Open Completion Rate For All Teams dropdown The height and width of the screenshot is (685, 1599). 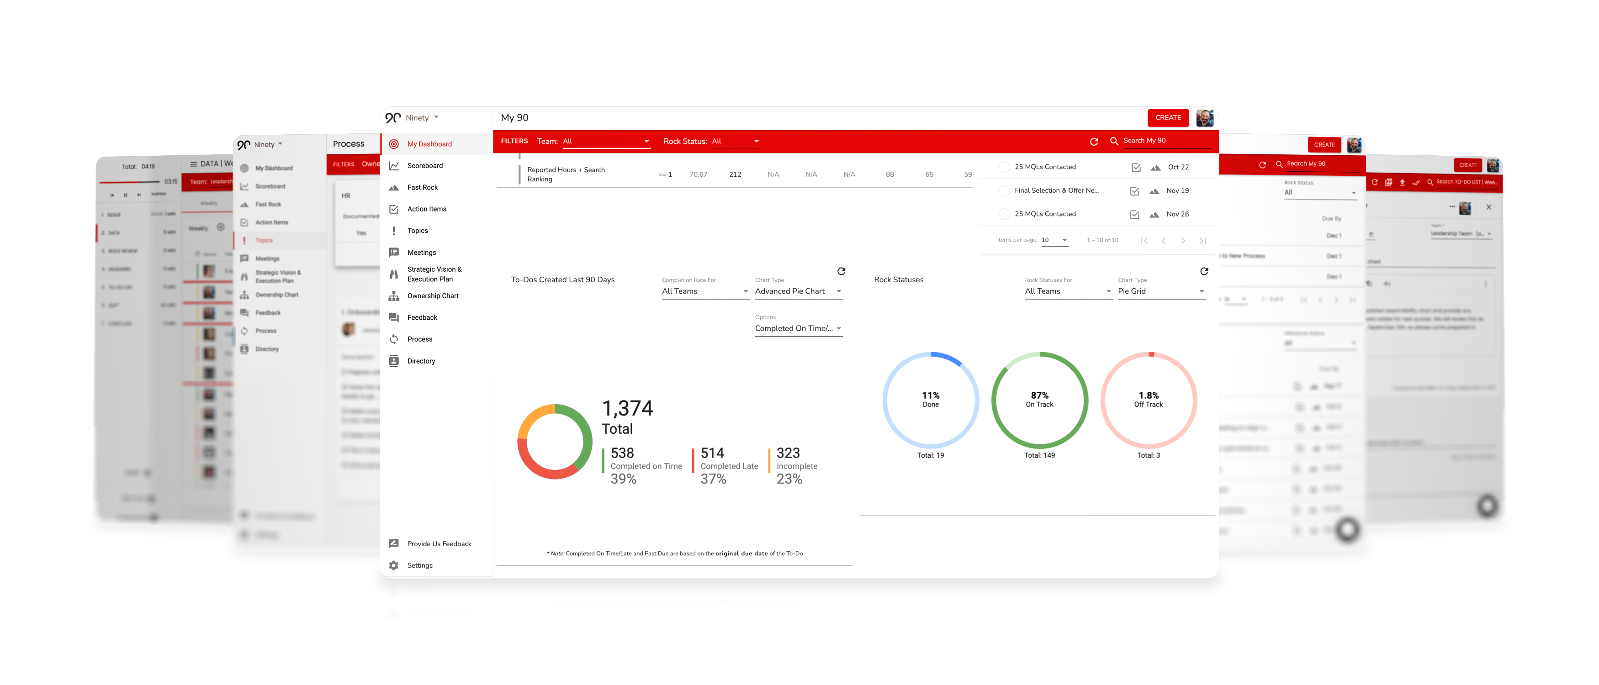(705, 292)
